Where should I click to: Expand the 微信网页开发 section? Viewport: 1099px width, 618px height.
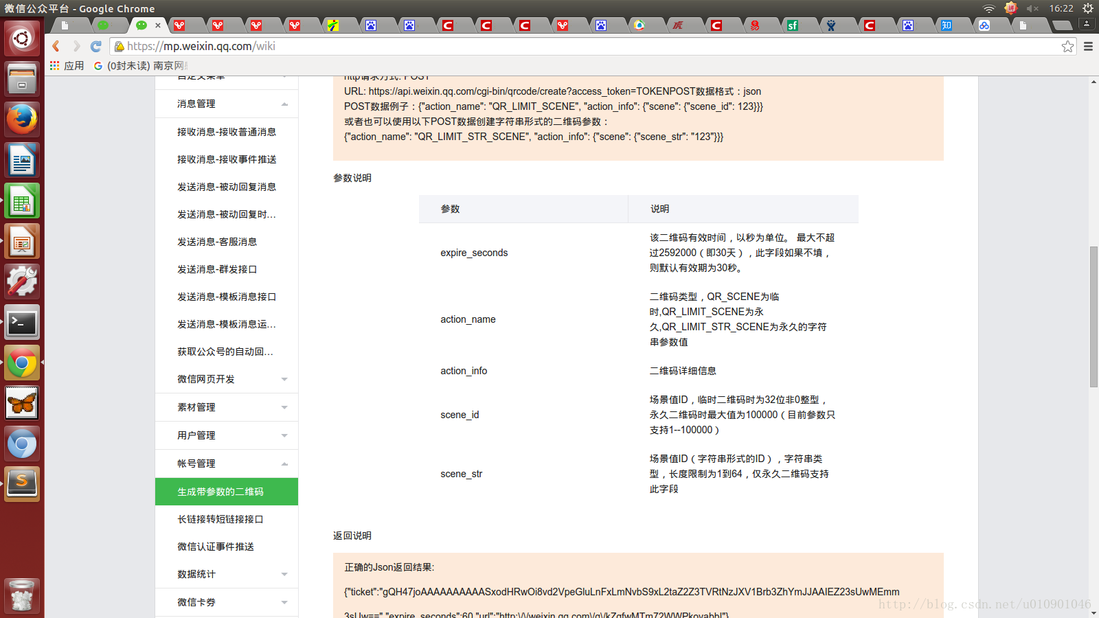(x=227, y=379)
